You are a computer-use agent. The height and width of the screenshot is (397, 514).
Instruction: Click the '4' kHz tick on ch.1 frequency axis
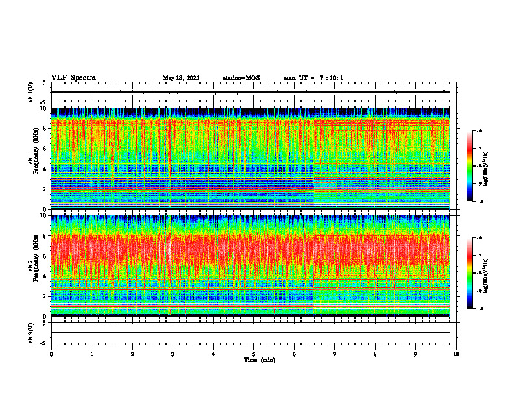click(x=45, y=169)
